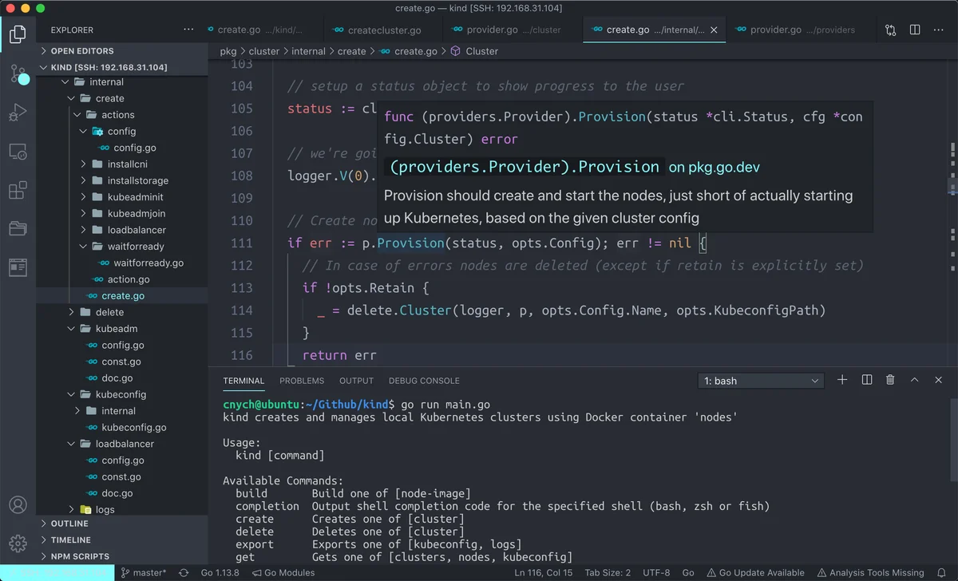Screen dimensions: 958x581
Task: Click 'cluster' in the breadcrumb path
Action: (x=264, y=51)
